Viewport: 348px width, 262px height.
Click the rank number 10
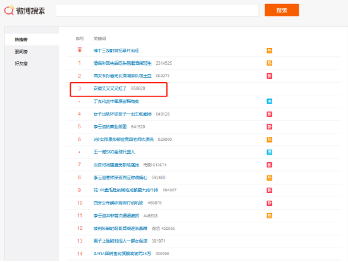coord(80,203)
